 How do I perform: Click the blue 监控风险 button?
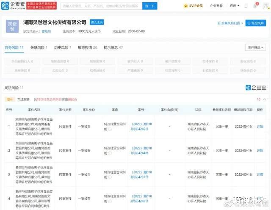(256, 23)
